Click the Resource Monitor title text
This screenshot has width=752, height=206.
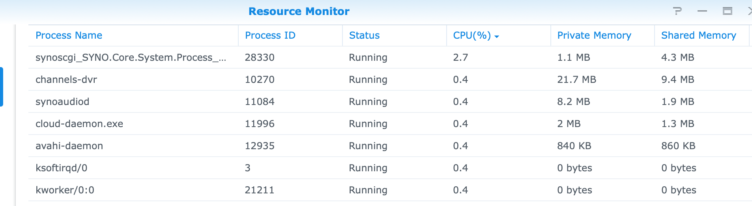tap(299, 11)
